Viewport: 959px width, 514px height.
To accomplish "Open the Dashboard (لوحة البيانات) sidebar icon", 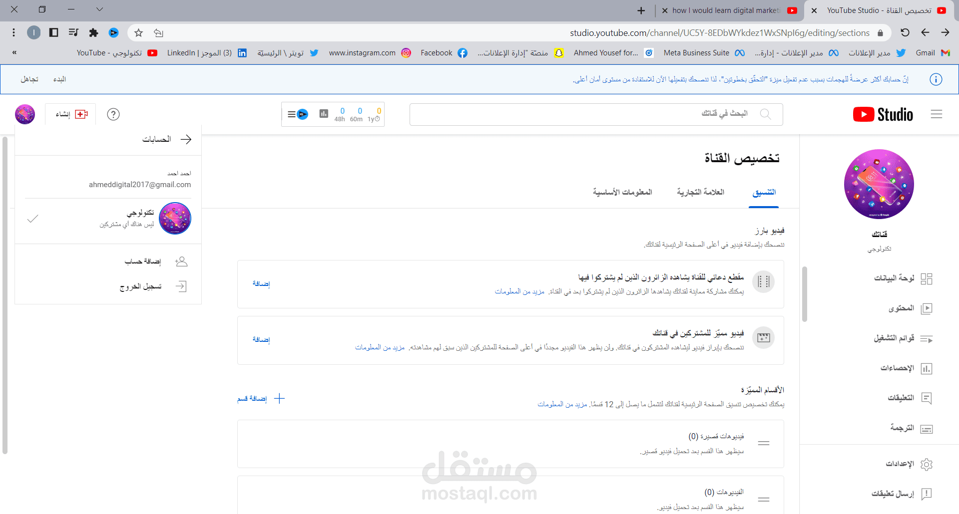I will (x=926, y=278).
